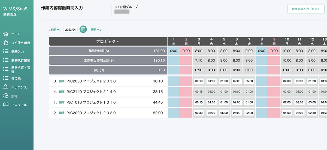Click PJC2020 time cell for day 7
This screenshot has height=150, width=327.
[x=249, y=113]
